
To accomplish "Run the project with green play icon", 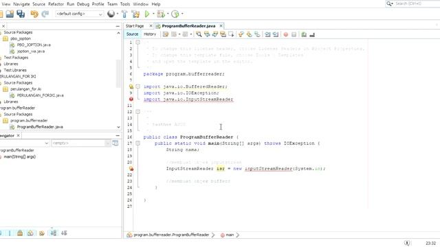I will 146,14.
